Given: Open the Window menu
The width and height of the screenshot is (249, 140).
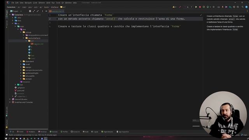Looking at the screenshot, I should (x=68, y=3).
